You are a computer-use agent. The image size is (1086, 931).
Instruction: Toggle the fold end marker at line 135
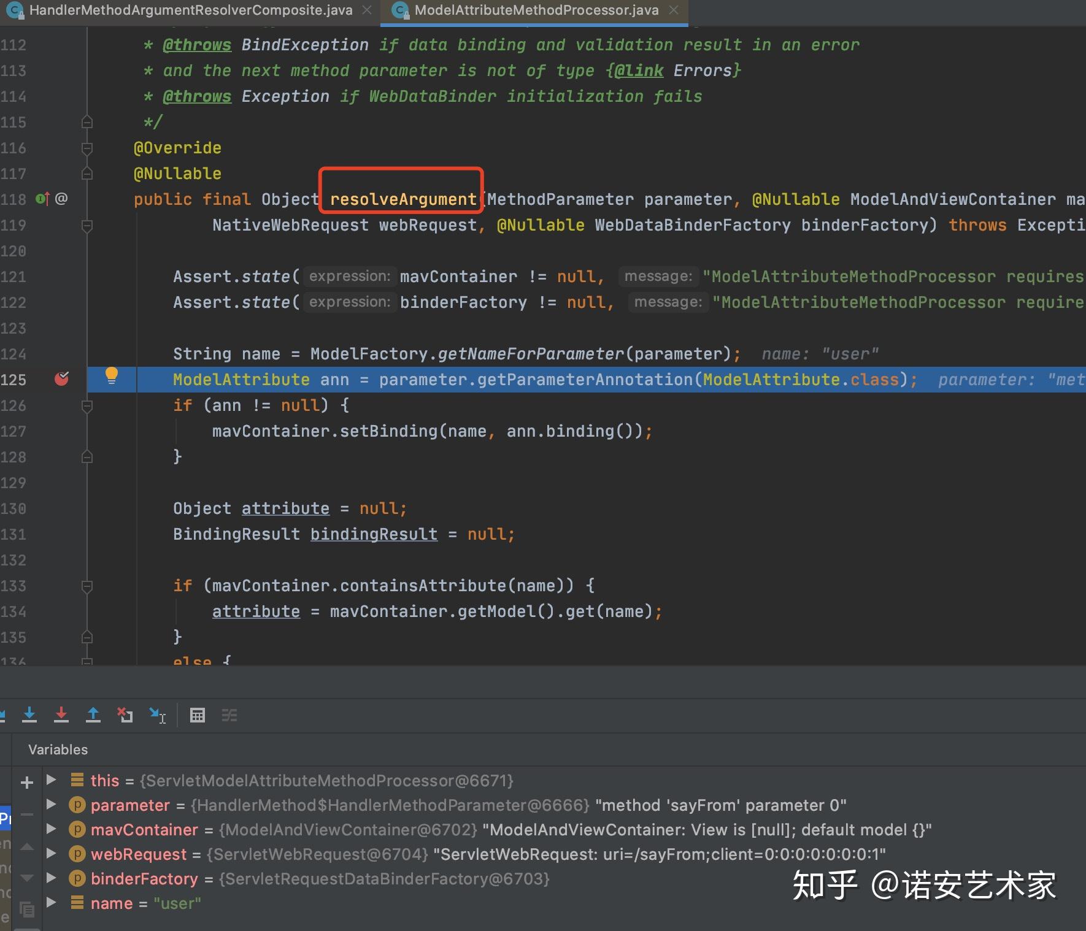pyautogui.click(x=87, y=637)
